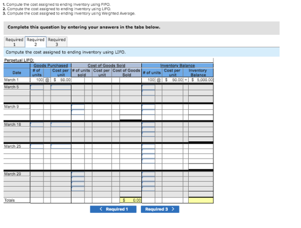This screenshot has height=228, width=301.
Task: Click March 18 purchase cost per unit field
Action: (61, 124)
